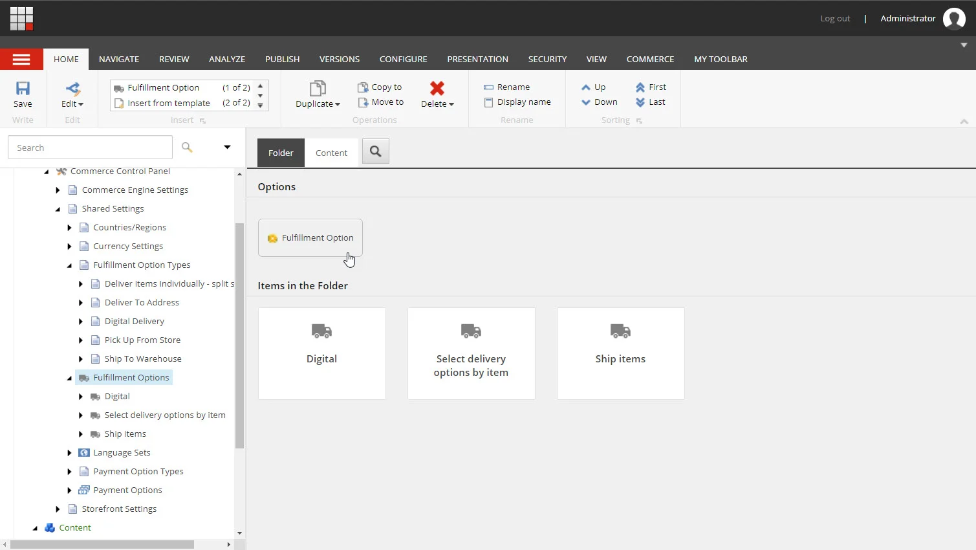The width and height of the screenshot is (976, 550).
Task: Expand the Payment Option Types node
Action: (x=69, y=472)
